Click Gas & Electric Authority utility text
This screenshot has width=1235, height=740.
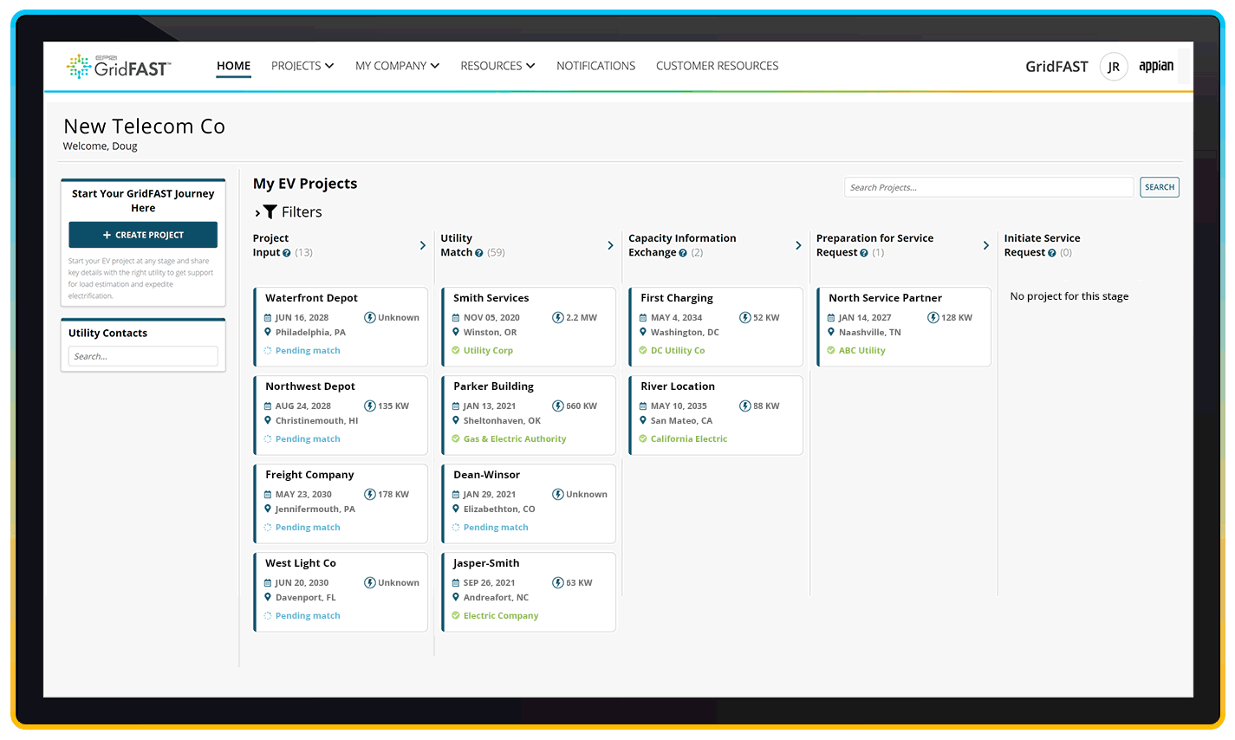[515, 439]
